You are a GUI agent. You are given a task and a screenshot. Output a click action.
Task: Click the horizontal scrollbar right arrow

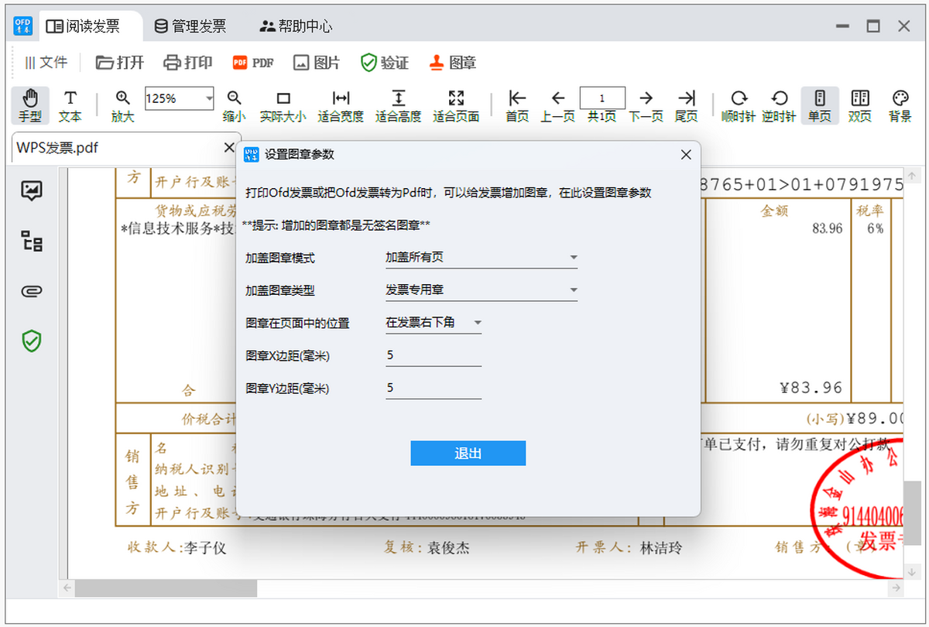click(x=895, y=589)
